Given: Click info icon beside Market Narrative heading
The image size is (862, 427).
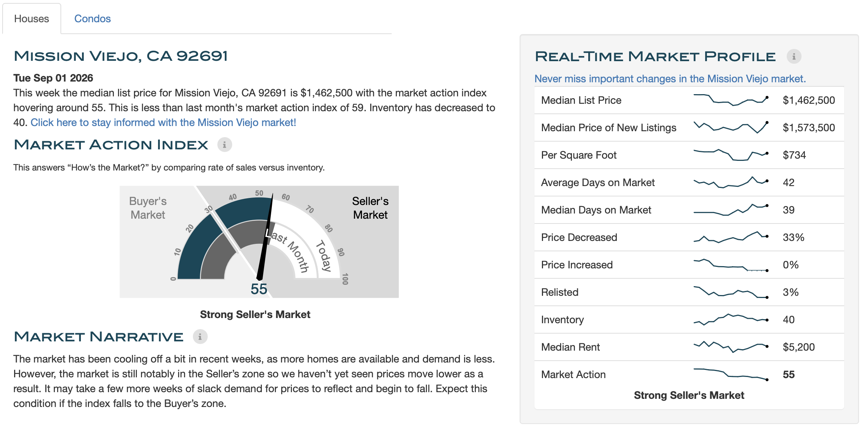Looking at the screenshot, I should [200, 337].
